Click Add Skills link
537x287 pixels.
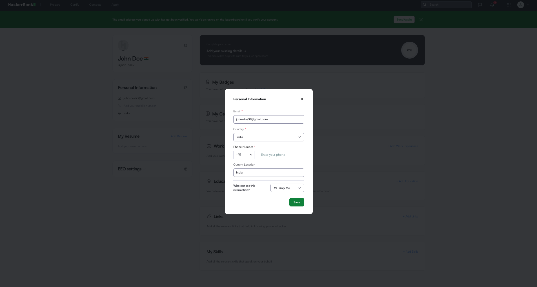[x=411, y=252]
